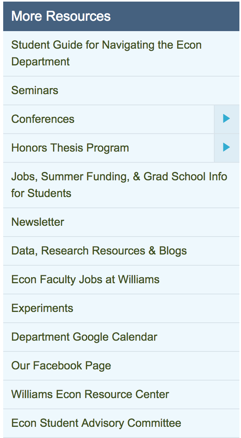241x438 pixels.
Task: Click the blue triangle beside Conferences
Action: point(227,119)
